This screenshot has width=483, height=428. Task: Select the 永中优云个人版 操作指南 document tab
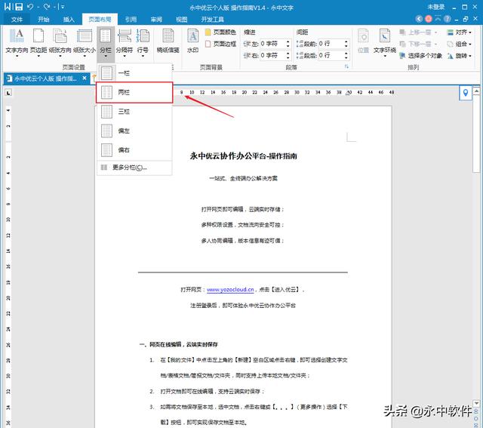[x=45, y=79]
